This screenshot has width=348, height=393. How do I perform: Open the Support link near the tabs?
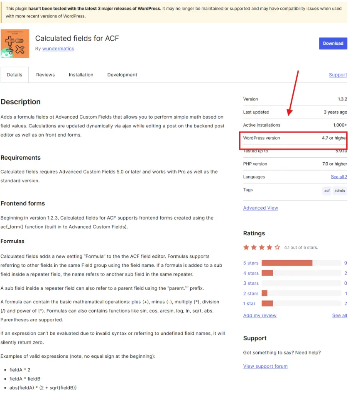(x=338, y=75)
